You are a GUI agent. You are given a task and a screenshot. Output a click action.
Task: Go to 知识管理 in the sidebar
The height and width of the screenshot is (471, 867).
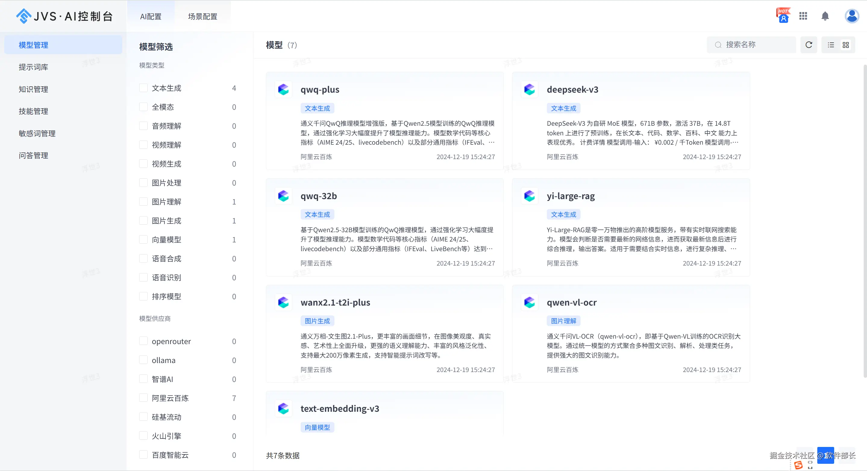[x=33, y=89]
